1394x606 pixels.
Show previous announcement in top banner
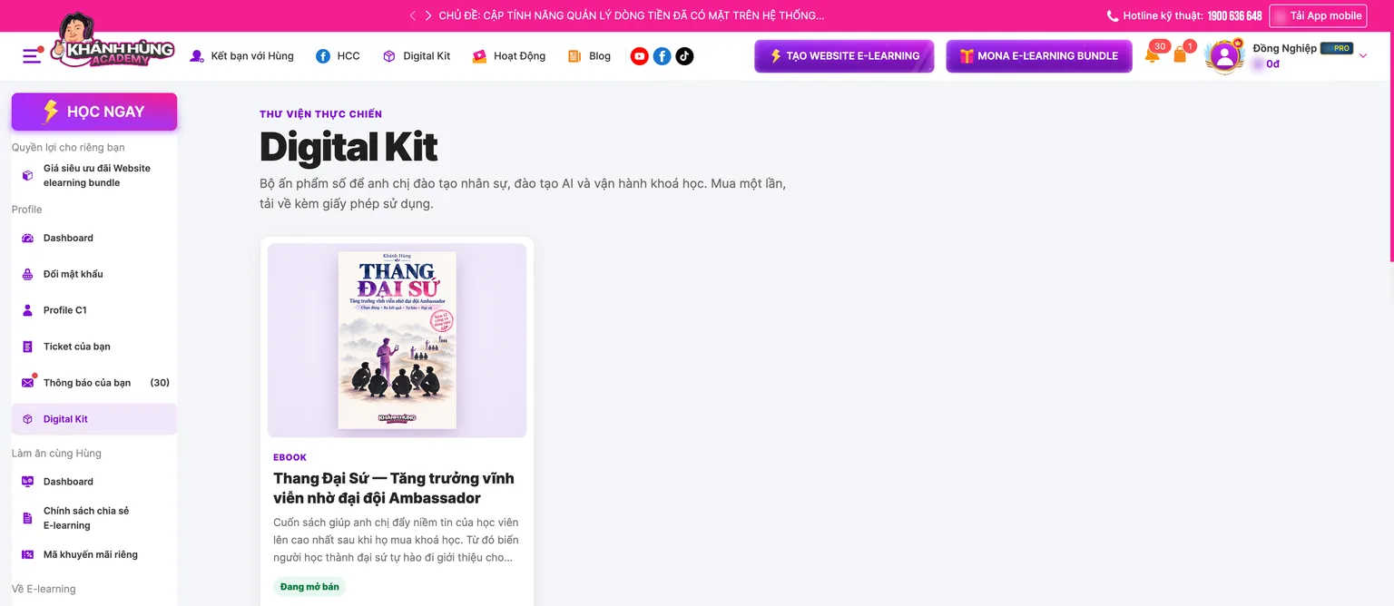413,15
